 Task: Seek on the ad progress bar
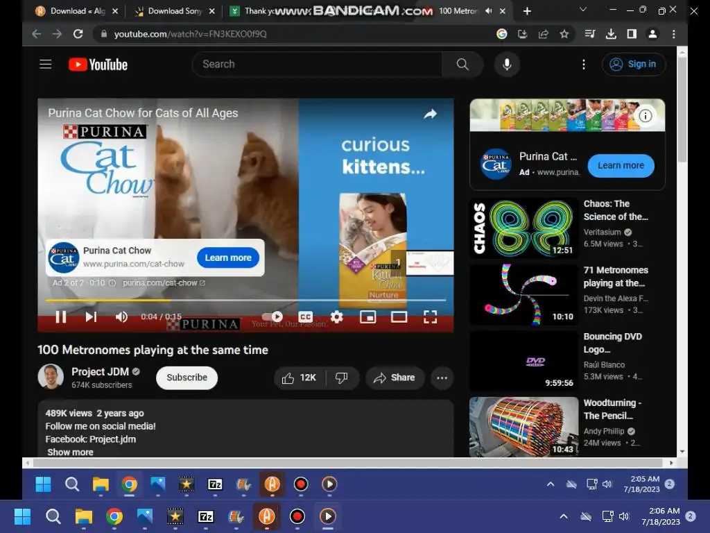(x=245, y=300)
